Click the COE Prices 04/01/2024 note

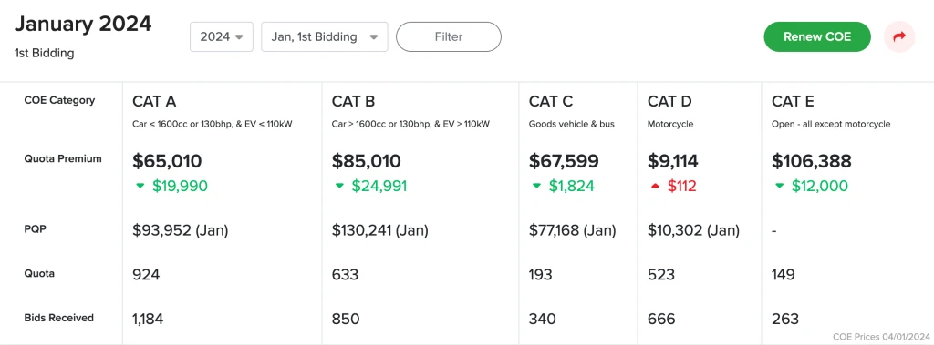click(x=880, y=336)
